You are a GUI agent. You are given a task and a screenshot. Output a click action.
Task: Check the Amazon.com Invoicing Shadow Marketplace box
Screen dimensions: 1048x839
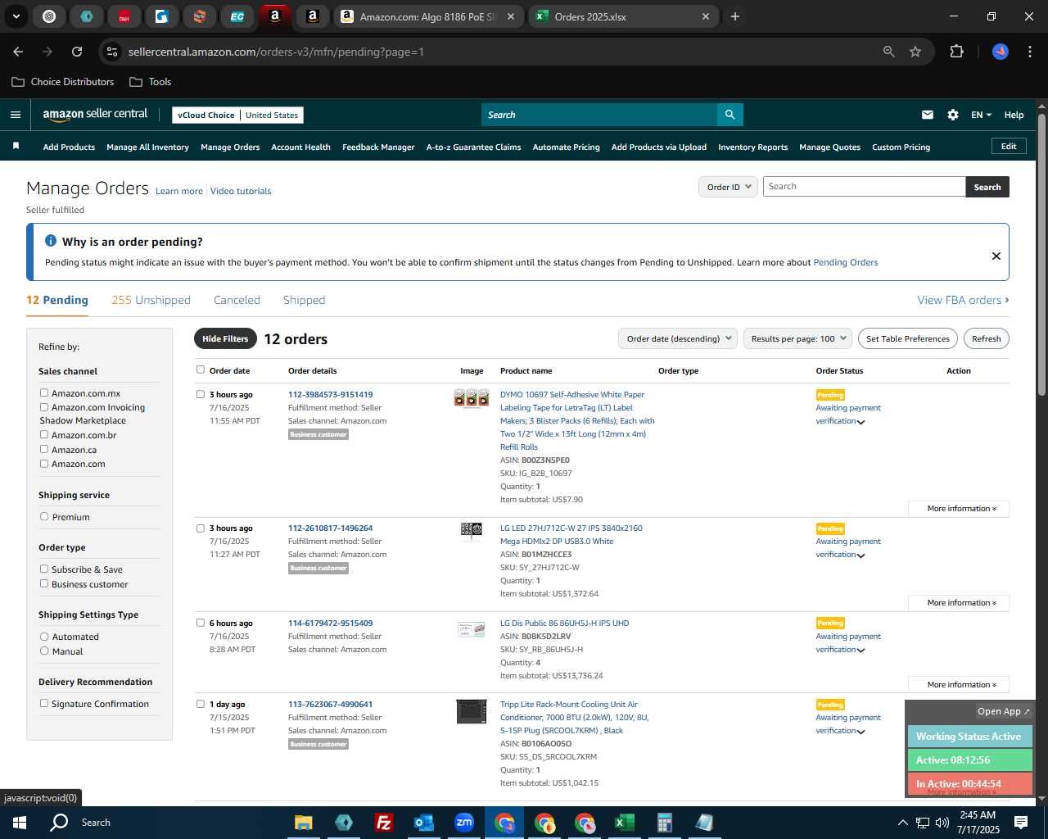pyautogui.click(x=44, y=407)
